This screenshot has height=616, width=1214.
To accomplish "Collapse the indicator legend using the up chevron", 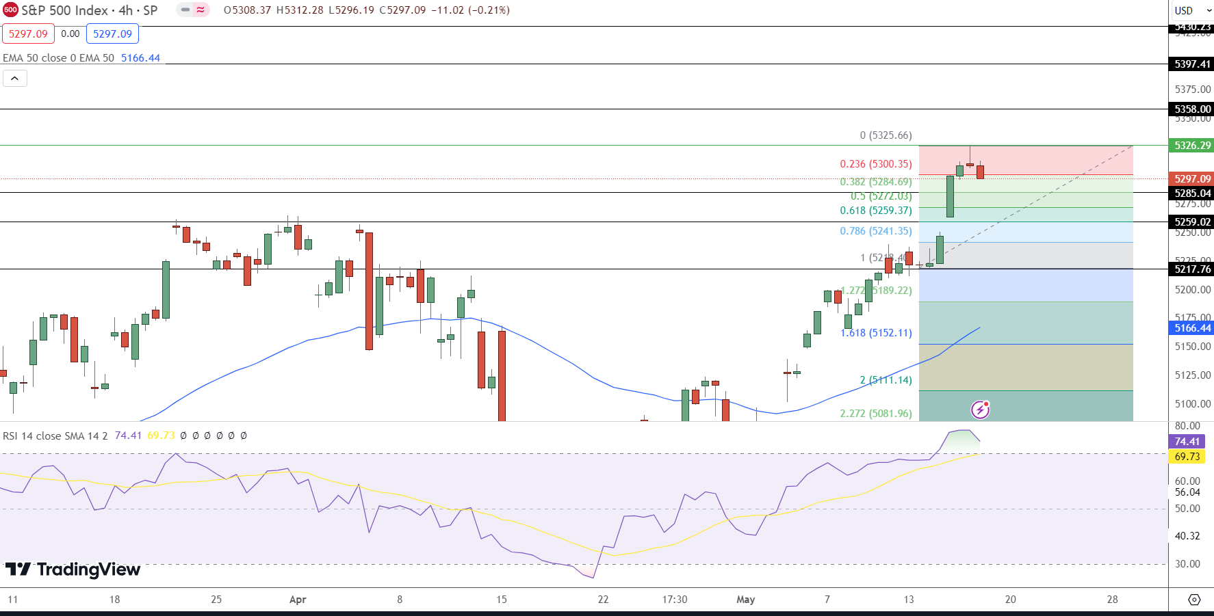I will point(15,78).
